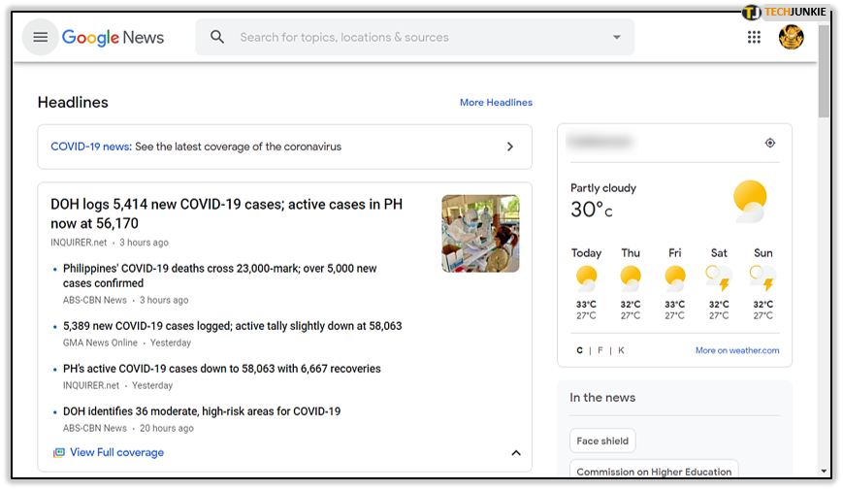
Task: Open DOH logs 5,414 new cases headline
Action: pyautogui.click(x=226, y=213)
